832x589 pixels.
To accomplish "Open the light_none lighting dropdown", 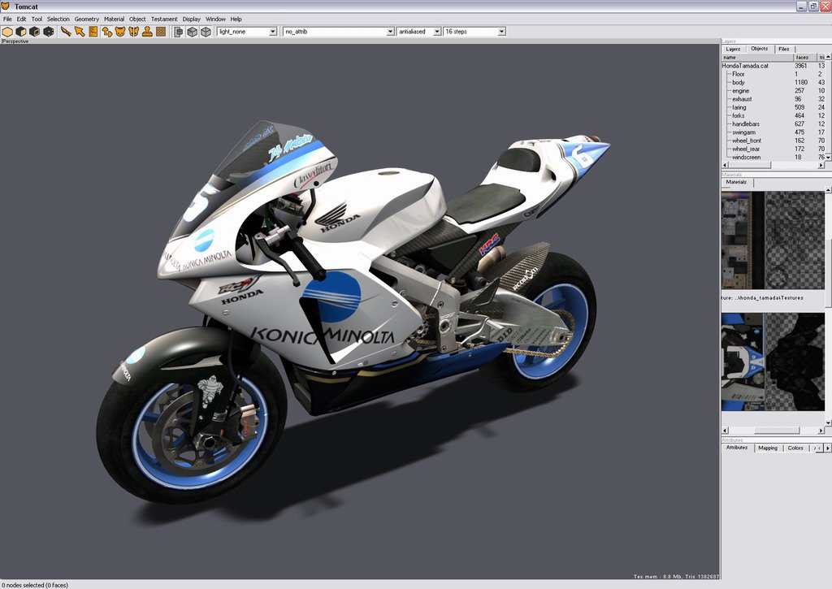I will 247,32.
